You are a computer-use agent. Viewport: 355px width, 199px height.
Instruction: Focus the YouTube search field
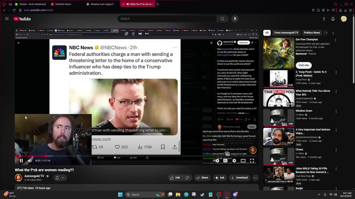point(167,19)
